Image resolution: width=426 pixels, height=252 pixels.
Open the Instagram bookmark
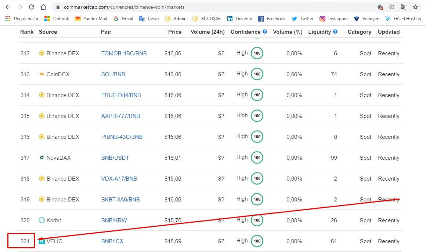[x=333, y=18]
